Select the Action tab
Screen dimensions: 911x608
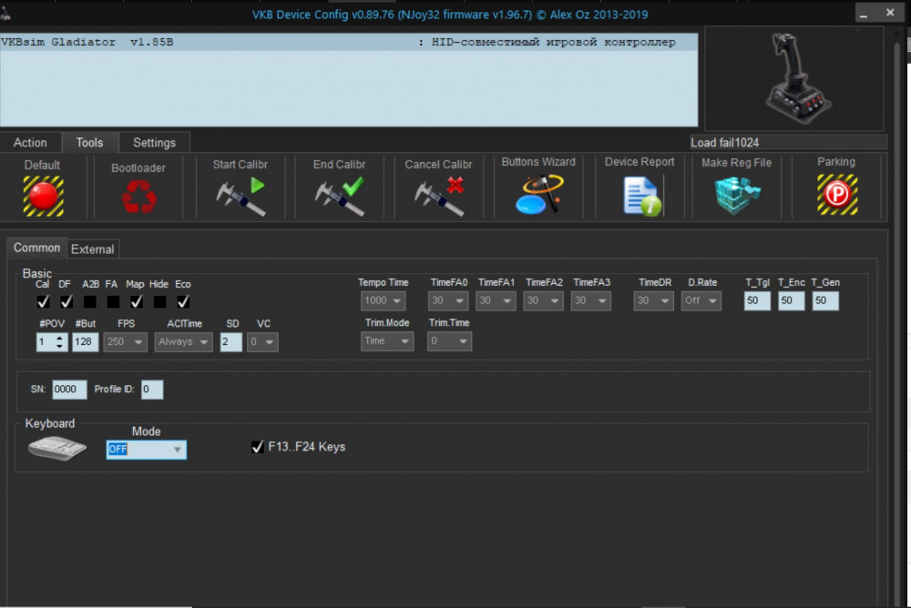click(x=30, y=142)
